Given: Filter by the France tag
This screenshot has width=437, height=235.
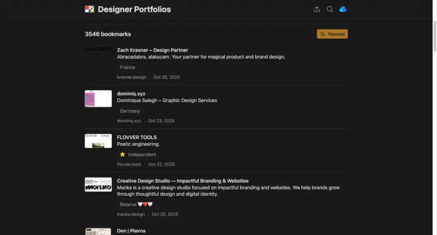Looking at the screenshot, I should click(x=127, y=67).
